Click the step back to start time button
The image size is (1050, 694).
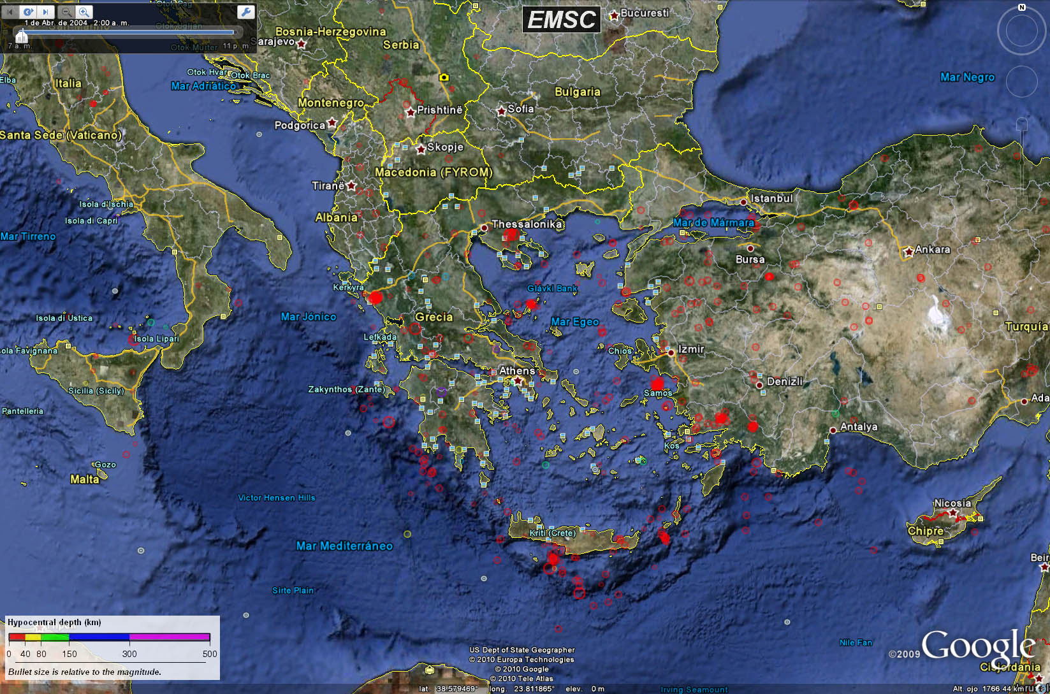[10, 11]
